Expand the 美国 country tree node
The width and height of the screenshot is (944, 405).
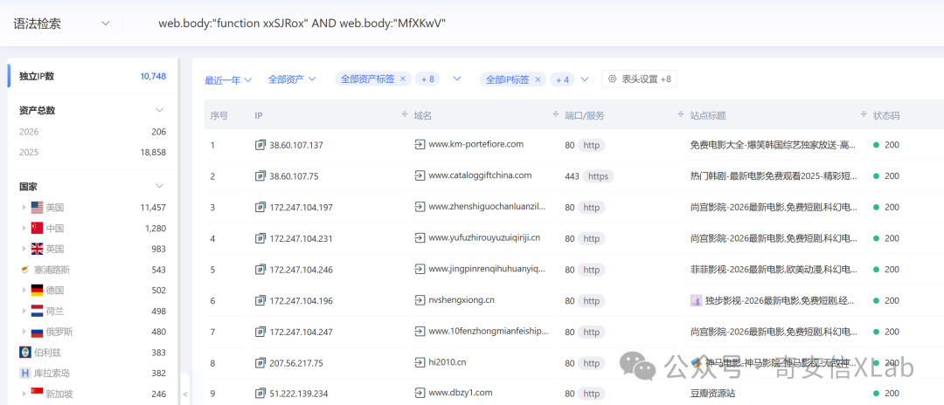(x=24, y=208)
